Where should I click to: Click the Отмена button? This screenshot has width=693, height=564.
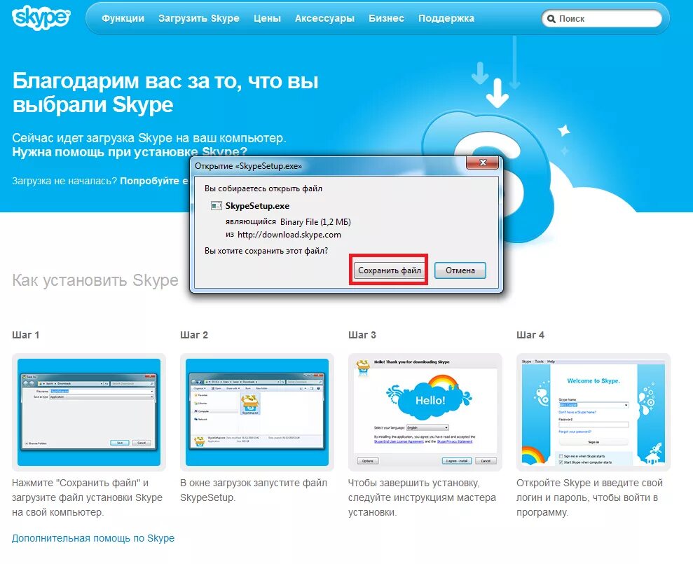[x=460, y=270]
